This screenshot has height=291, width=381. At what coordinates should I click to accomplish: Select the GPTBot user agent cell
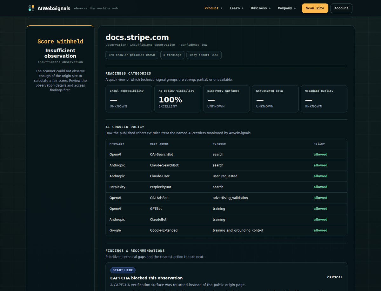click(x=156, y=208)
